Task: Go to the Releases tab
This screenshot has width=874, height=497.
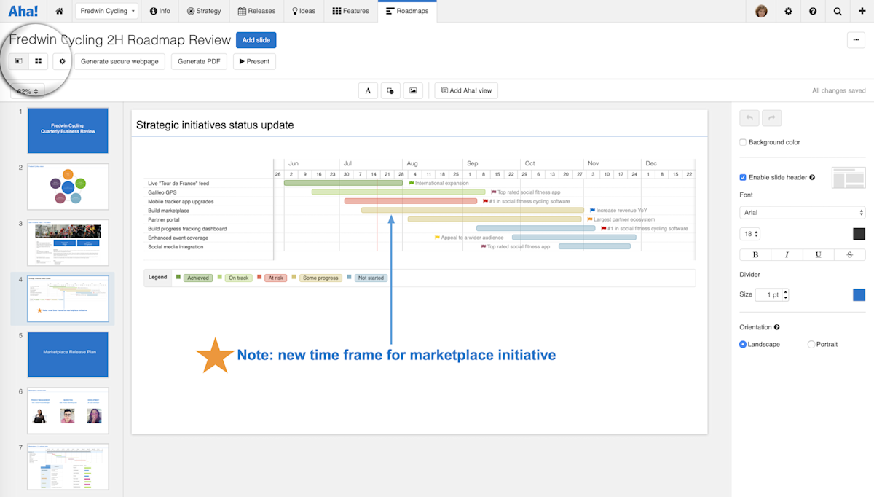Action: (x=257, y=11)
